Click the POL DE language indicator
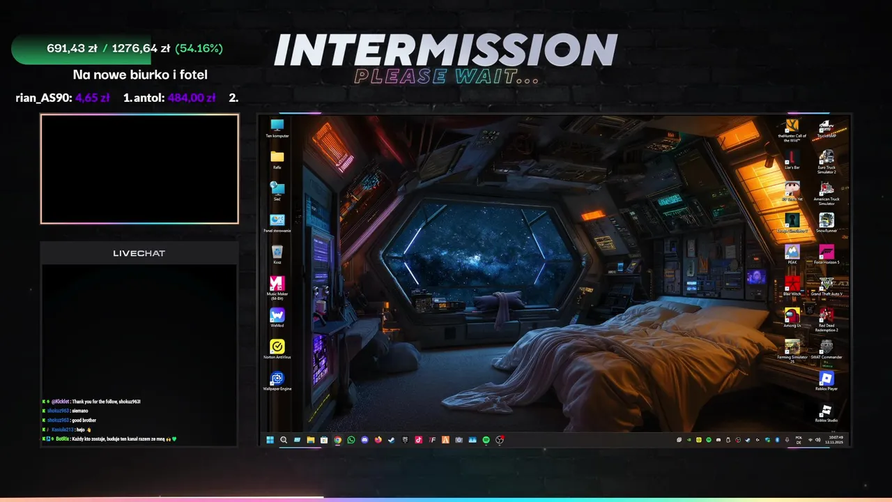 point(799,440)
